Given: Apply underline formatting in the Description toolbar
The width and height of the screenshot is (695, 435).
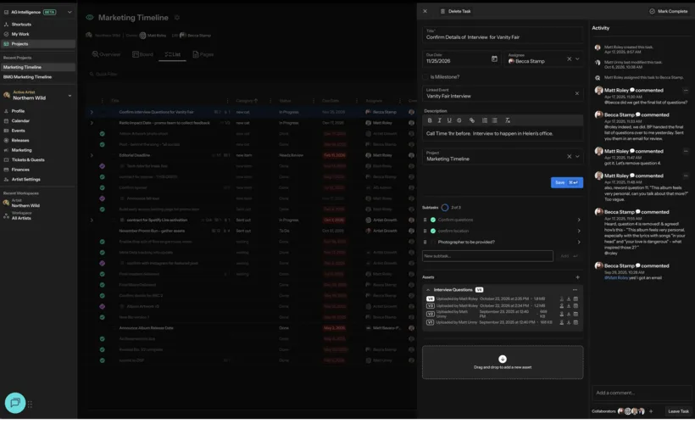Looking at the screenshot, I should pyautogui.click(x=449, y=120).
